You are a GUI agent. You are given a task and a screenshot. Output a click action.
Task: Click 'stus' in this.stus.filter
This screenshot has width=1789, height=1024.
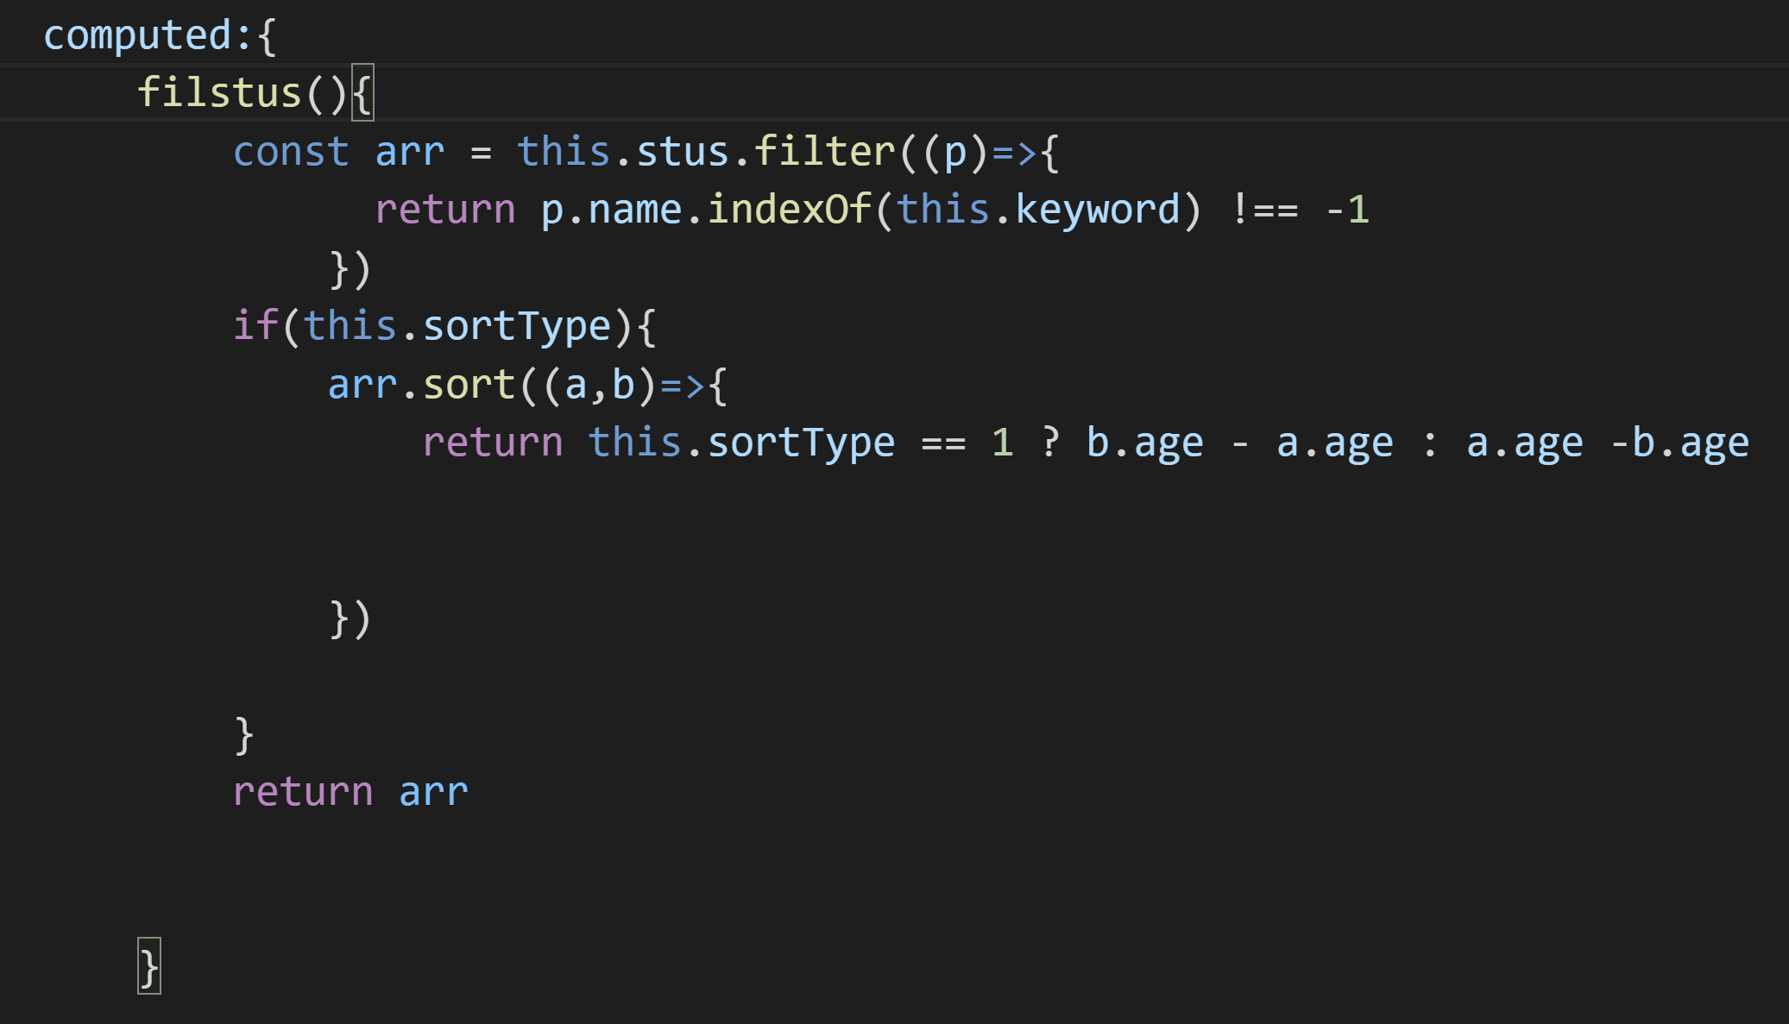coord(683,152)
